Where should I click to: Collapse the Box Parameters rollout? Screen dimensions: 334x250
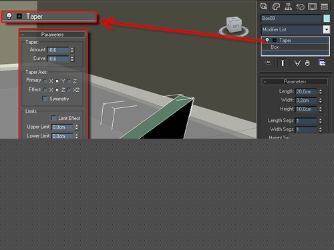tap(295, 81)
